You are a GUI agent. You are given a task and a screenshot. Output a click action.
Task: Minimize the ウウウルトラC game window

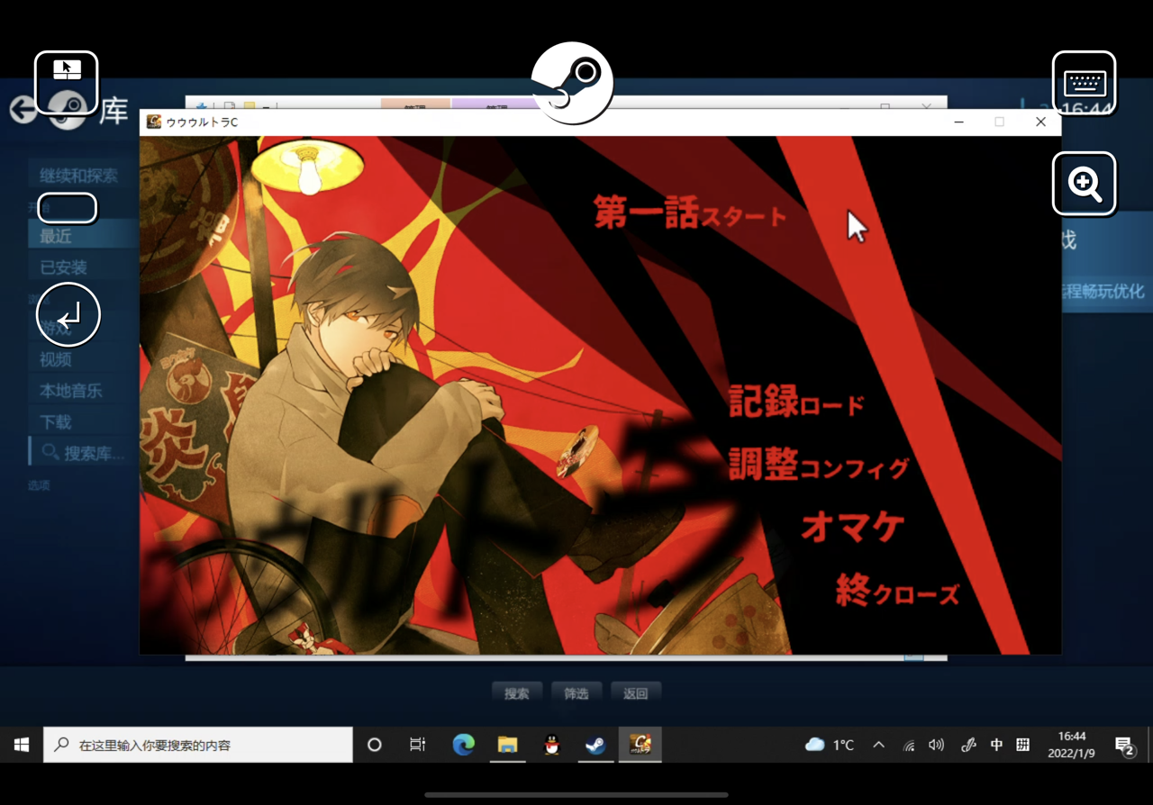click(958, 122)
